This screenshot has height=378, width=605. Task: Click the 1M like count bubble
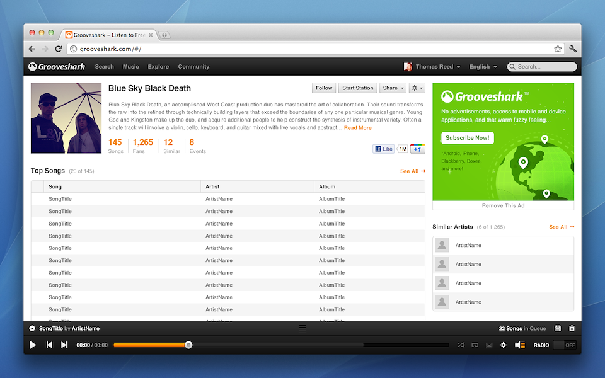[403, 149]
